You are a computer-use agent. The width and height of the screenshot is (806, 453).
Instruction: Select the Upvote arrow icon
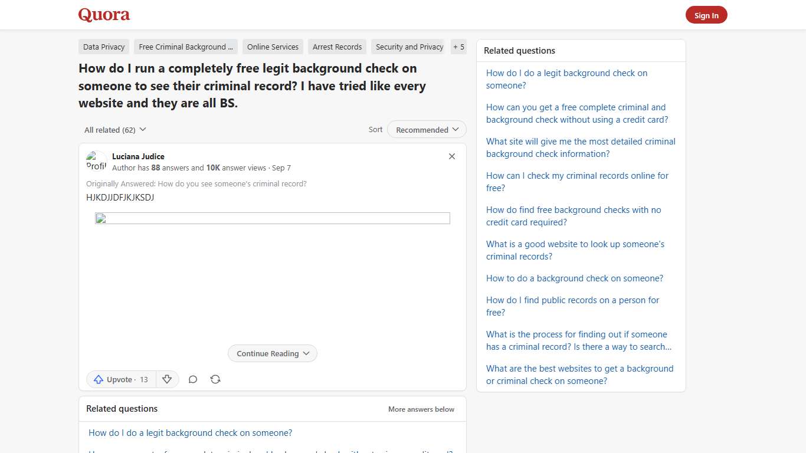99,379
